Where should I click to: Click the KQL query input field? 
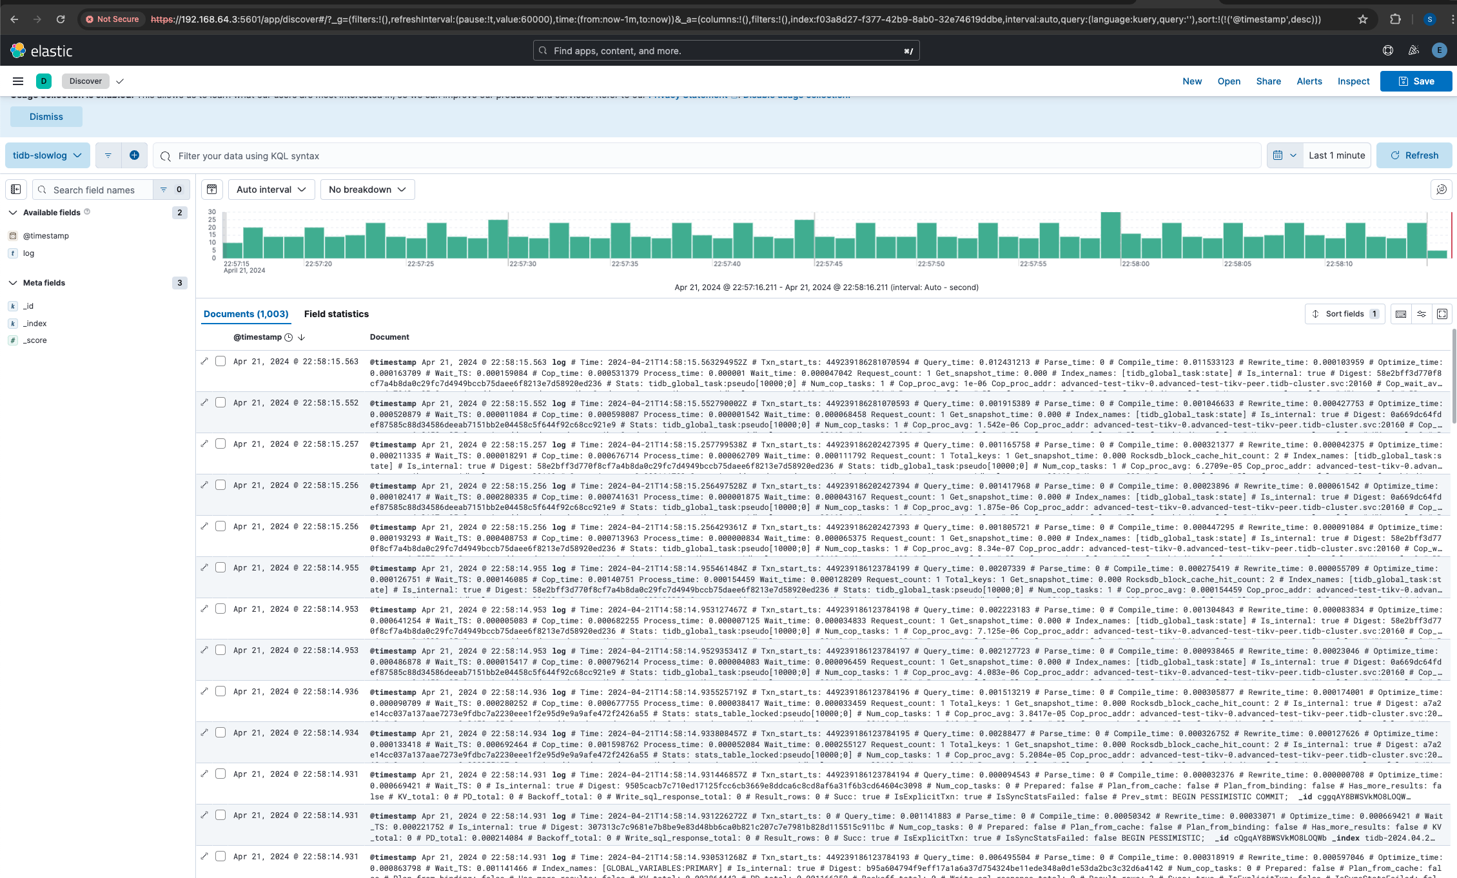tap(707, 155)
